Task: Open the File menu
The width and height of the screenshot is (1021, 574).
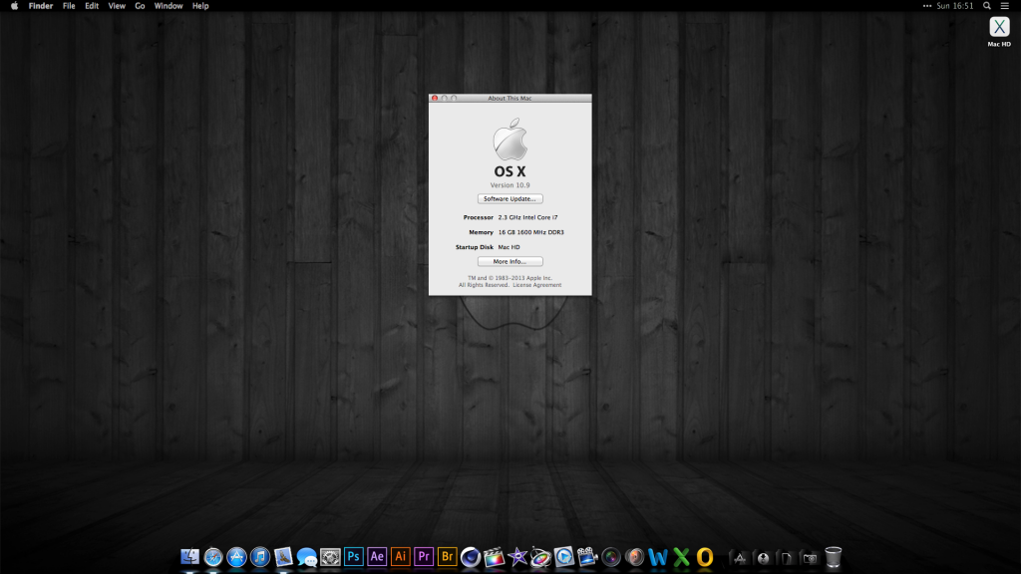Action: point(69,6)
